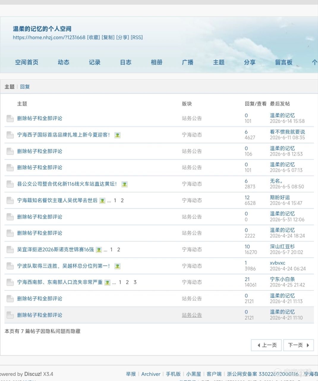The height and width of the screenshot is (381, 318).
Task: Open thread 宁海西子国际首店品牌扎堆上新今夏迎客
Action: pyautogui.click(x=64, y=135)
